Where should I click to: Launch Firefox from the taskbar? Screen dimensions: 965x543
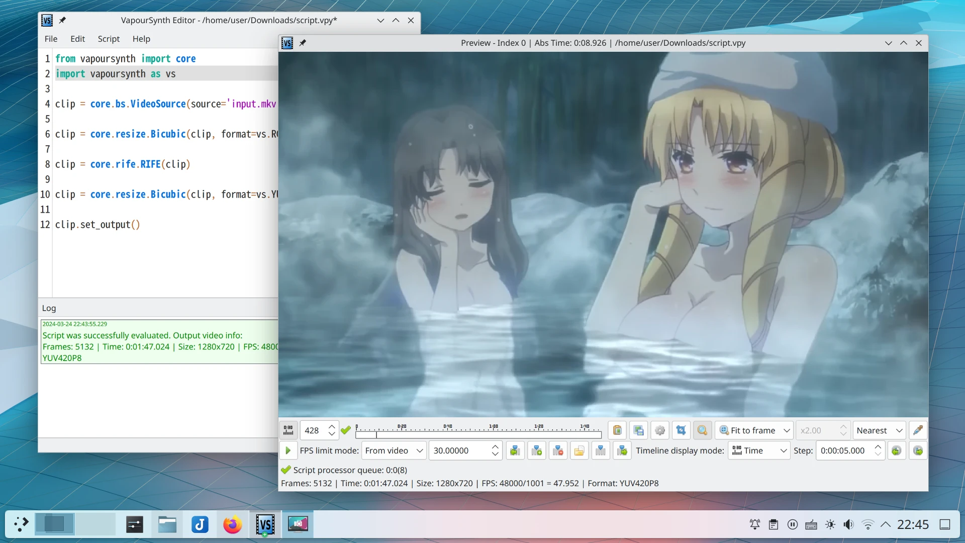(x=232, y=525)
